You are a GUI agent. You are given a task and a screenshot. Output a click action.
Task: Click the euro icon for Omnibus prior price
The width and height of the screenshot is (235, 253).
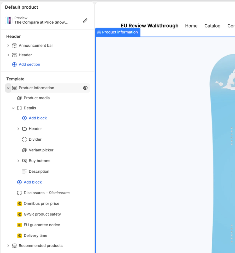pos(20,203)
